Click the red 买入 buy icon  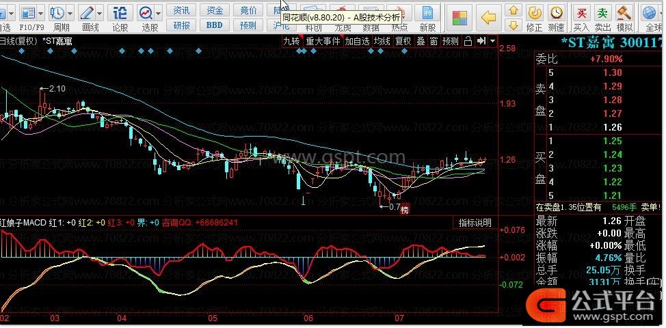click(x=581, y=13)
